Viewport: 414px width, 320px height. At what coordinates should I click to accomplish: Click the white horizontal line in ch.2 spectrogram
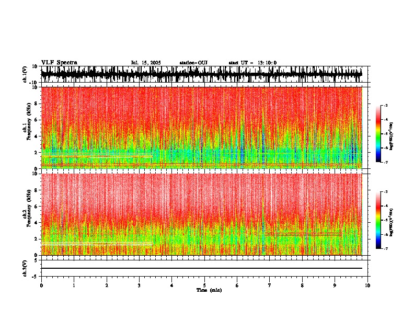97,244
